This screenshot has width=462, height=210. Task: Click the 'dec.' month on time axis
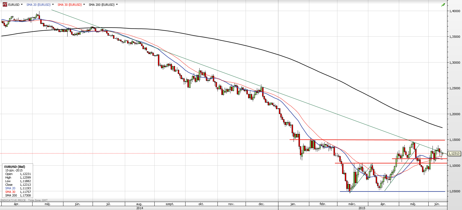coord(262,204)
